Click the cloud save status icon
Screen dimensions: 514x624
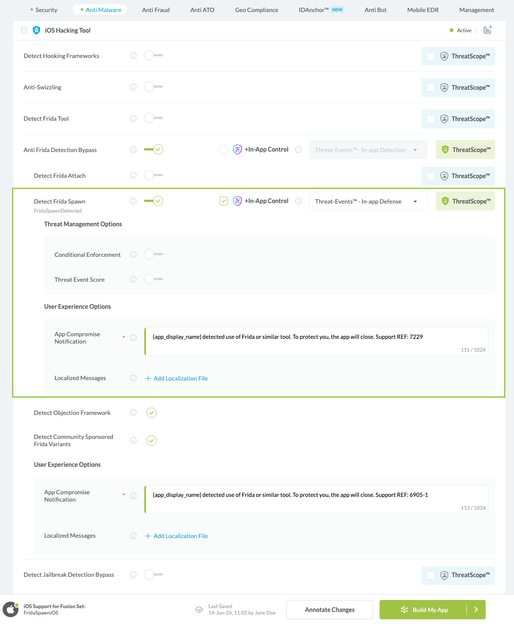tap(199, 609)
